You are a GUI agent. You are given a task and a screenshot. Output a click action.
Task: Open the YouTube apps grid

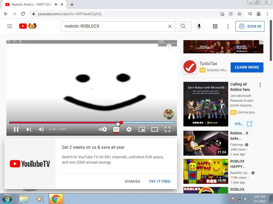215,26
